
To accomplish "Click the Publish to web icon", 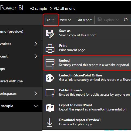I will pyautogui.click(x=50, y=93).
